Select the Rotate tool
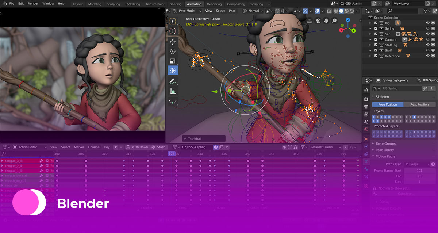Screen dimensions: 438x233 (173, 51)
